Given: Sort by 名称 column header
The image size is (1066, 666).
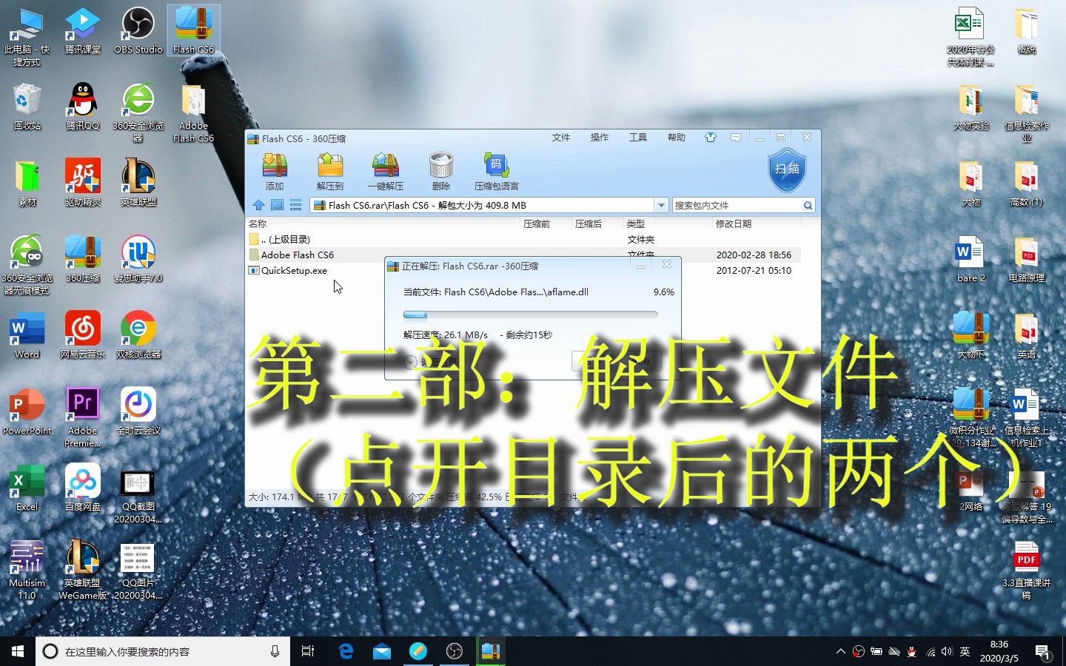Looking at the screenshot, I should pyautogui.click(x=258, y=223).
